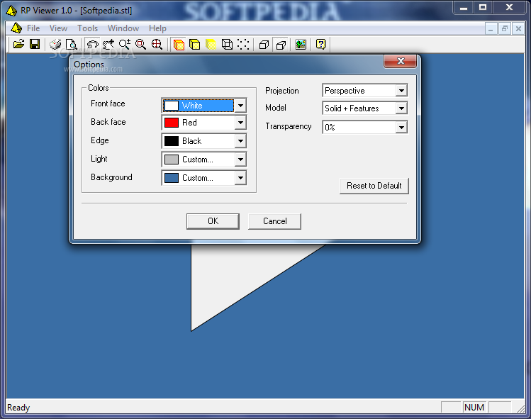
Task: Open the Transparency dropdown arrow
Action: [401, 128]
